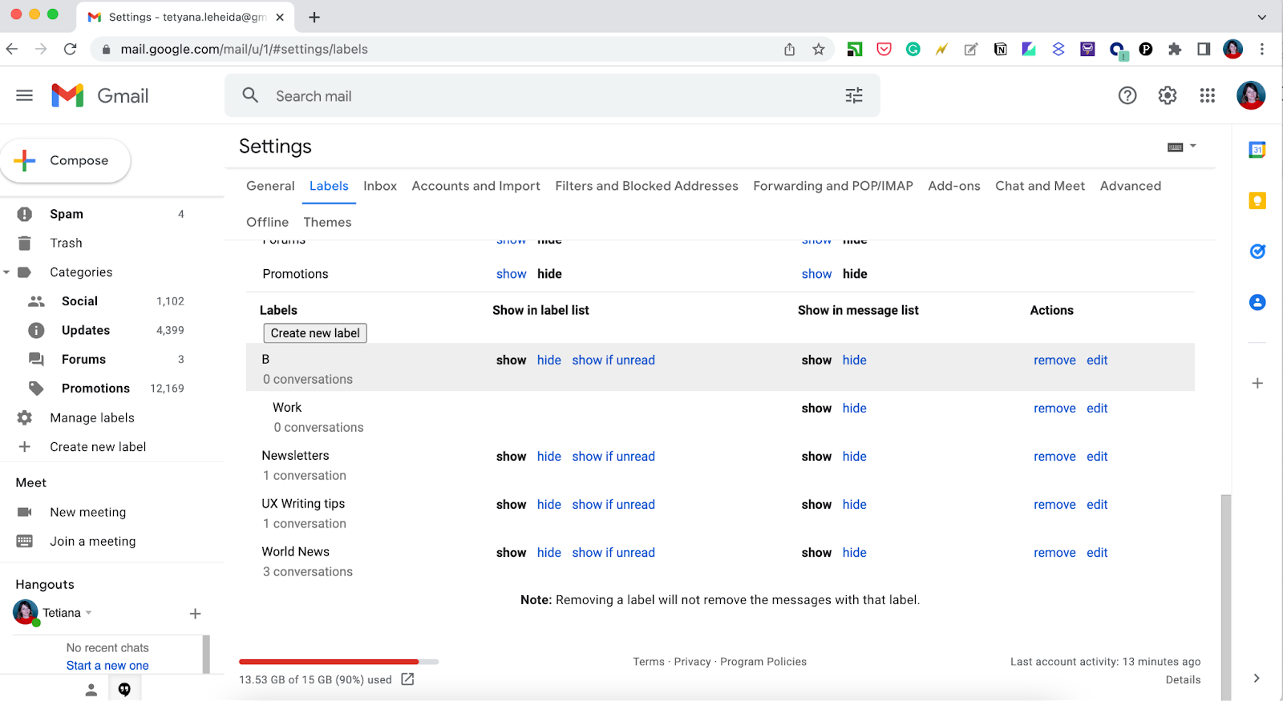1283x701 pixels.
Task: Open input tools dropdown arrow
Action: coord(1193,146)
